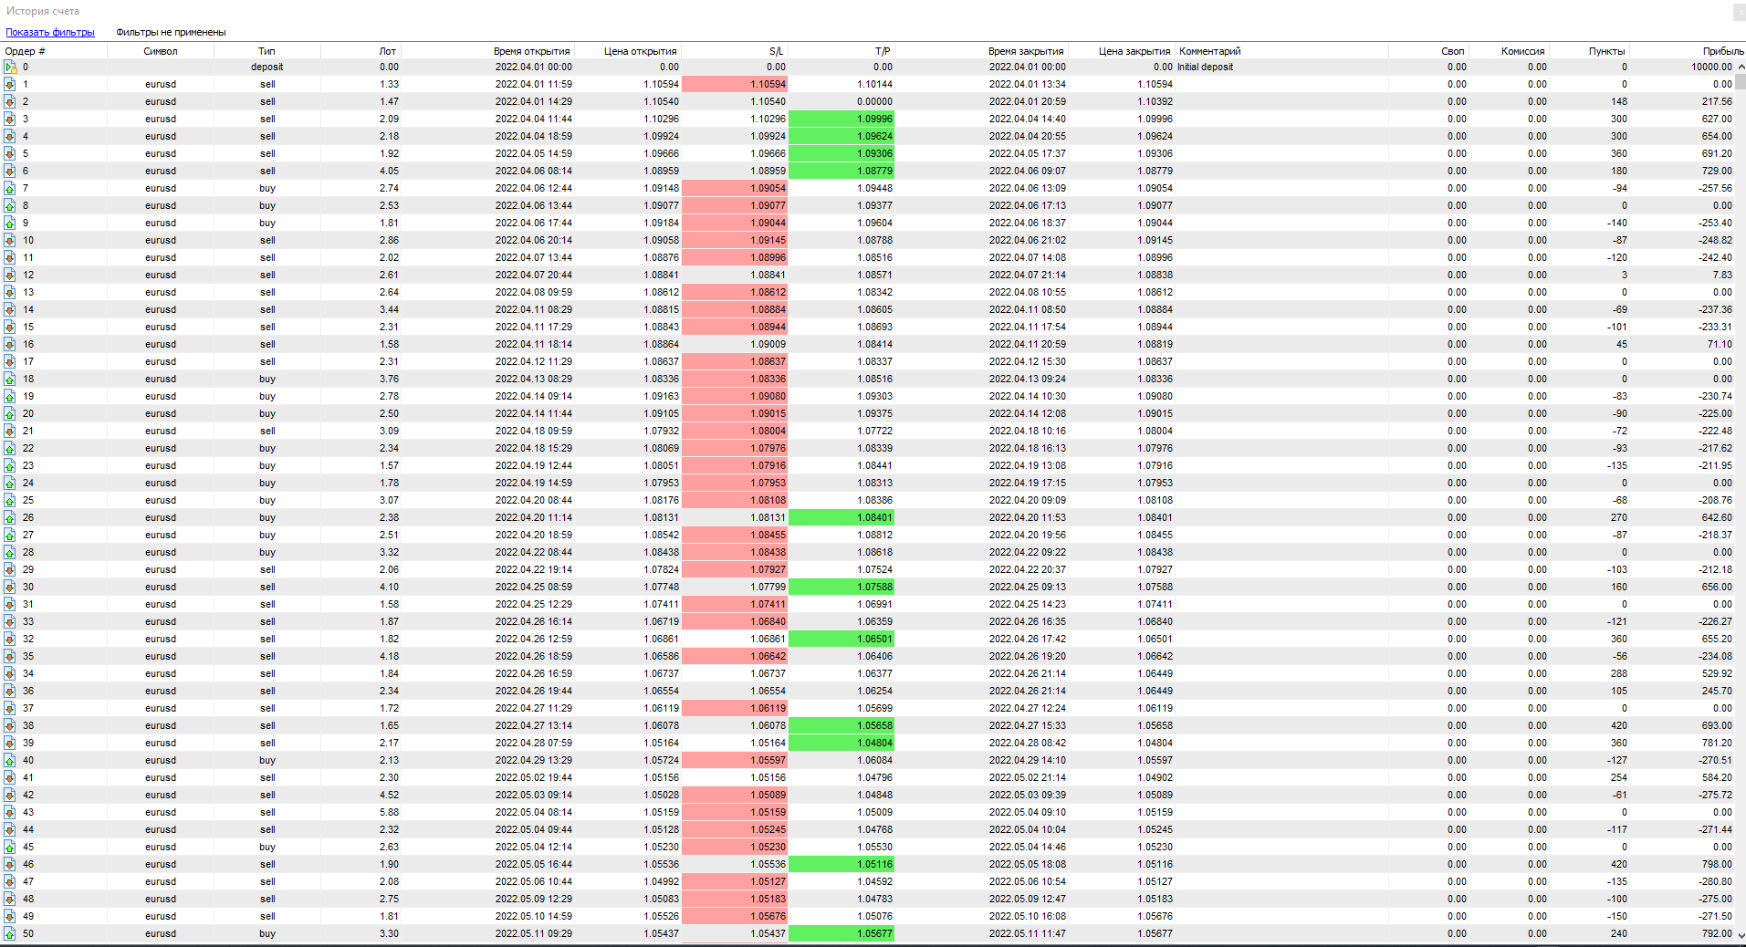Click the buy icon for order 26

click(10, 517)
